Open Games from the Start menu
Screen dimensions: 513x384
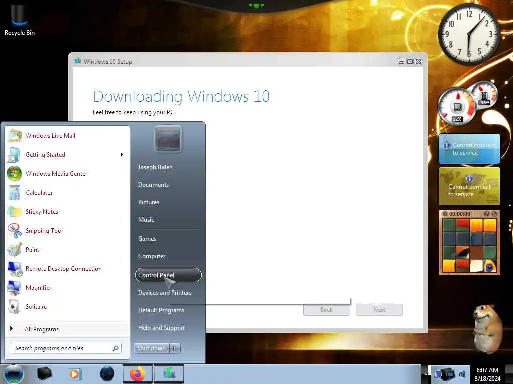point(147,239)
